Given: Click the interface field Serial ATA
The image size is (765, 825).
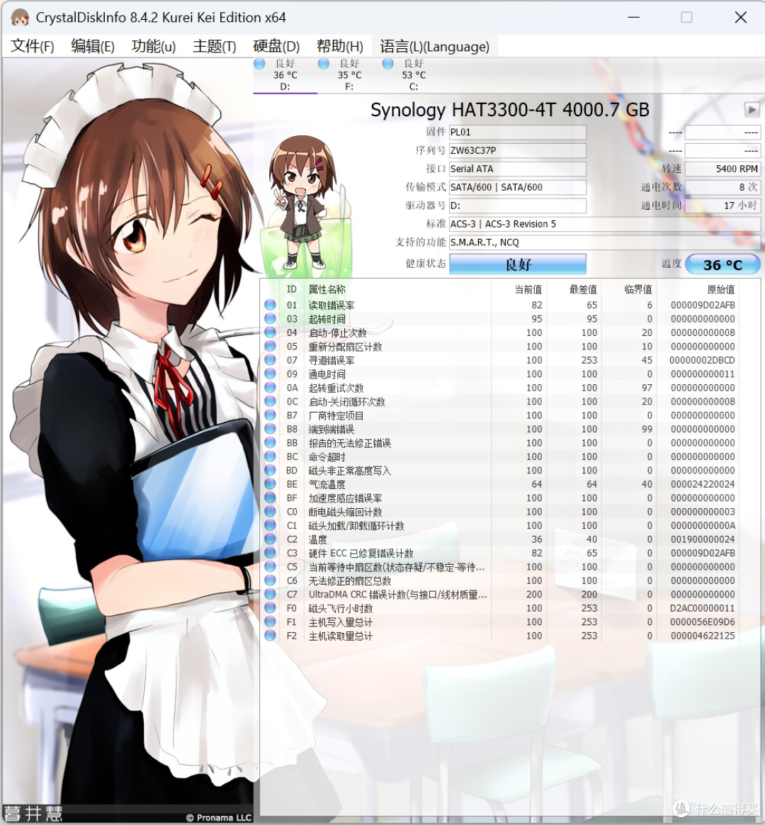Looking at the screenshot, I should point(518,169).
